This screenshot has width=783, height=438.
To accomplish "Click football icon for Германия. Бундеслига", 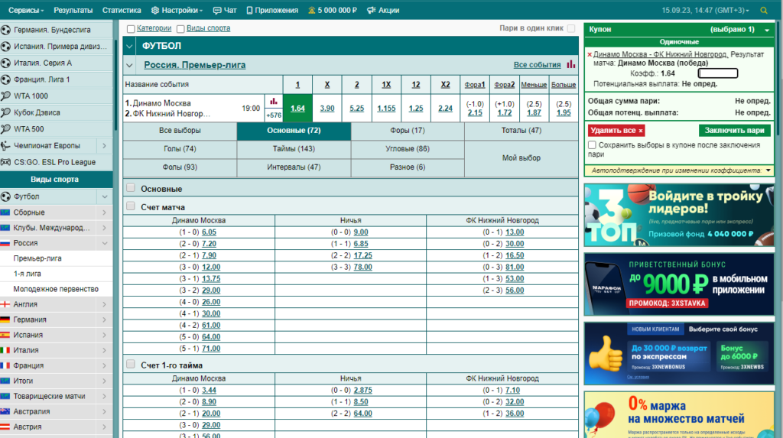I will click(5, 30).
